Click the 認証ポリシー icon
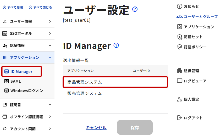 tap(180, 47)
